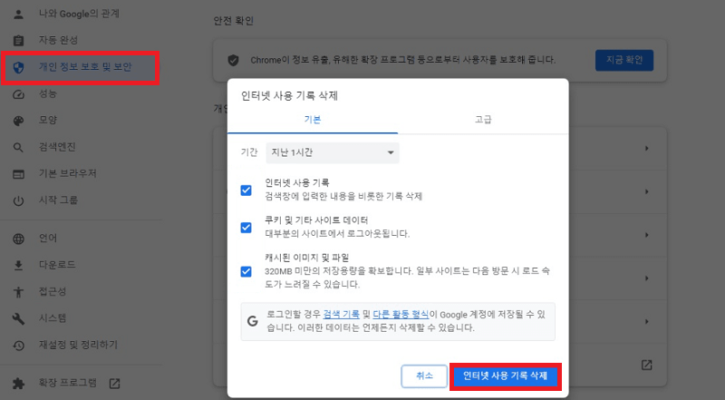Switch to the 고급 tab
Image resolution: width=725 pixels, height=400 pixels.
point(483,120)
